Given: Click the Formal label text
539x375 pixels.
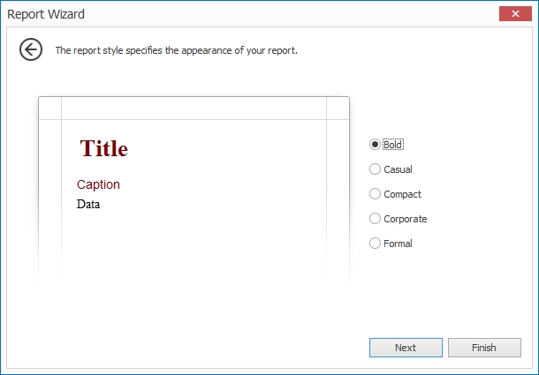Looking at the screenshot, I should (398, 244).
